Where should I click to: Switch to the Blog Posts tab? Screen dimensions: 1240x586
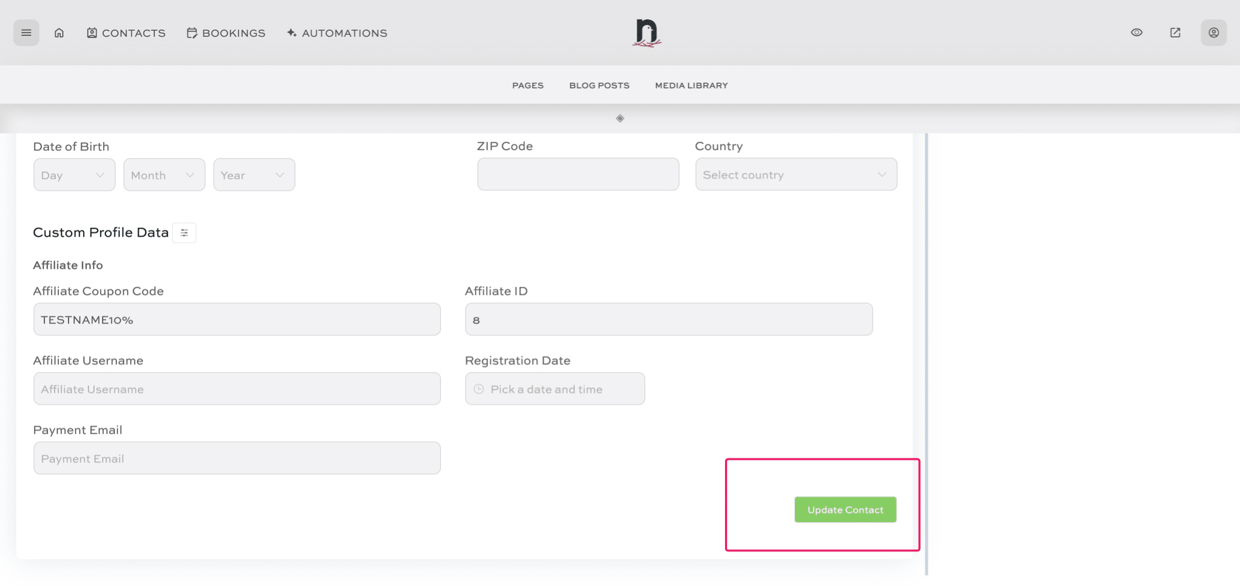click(x=599, y=85)
